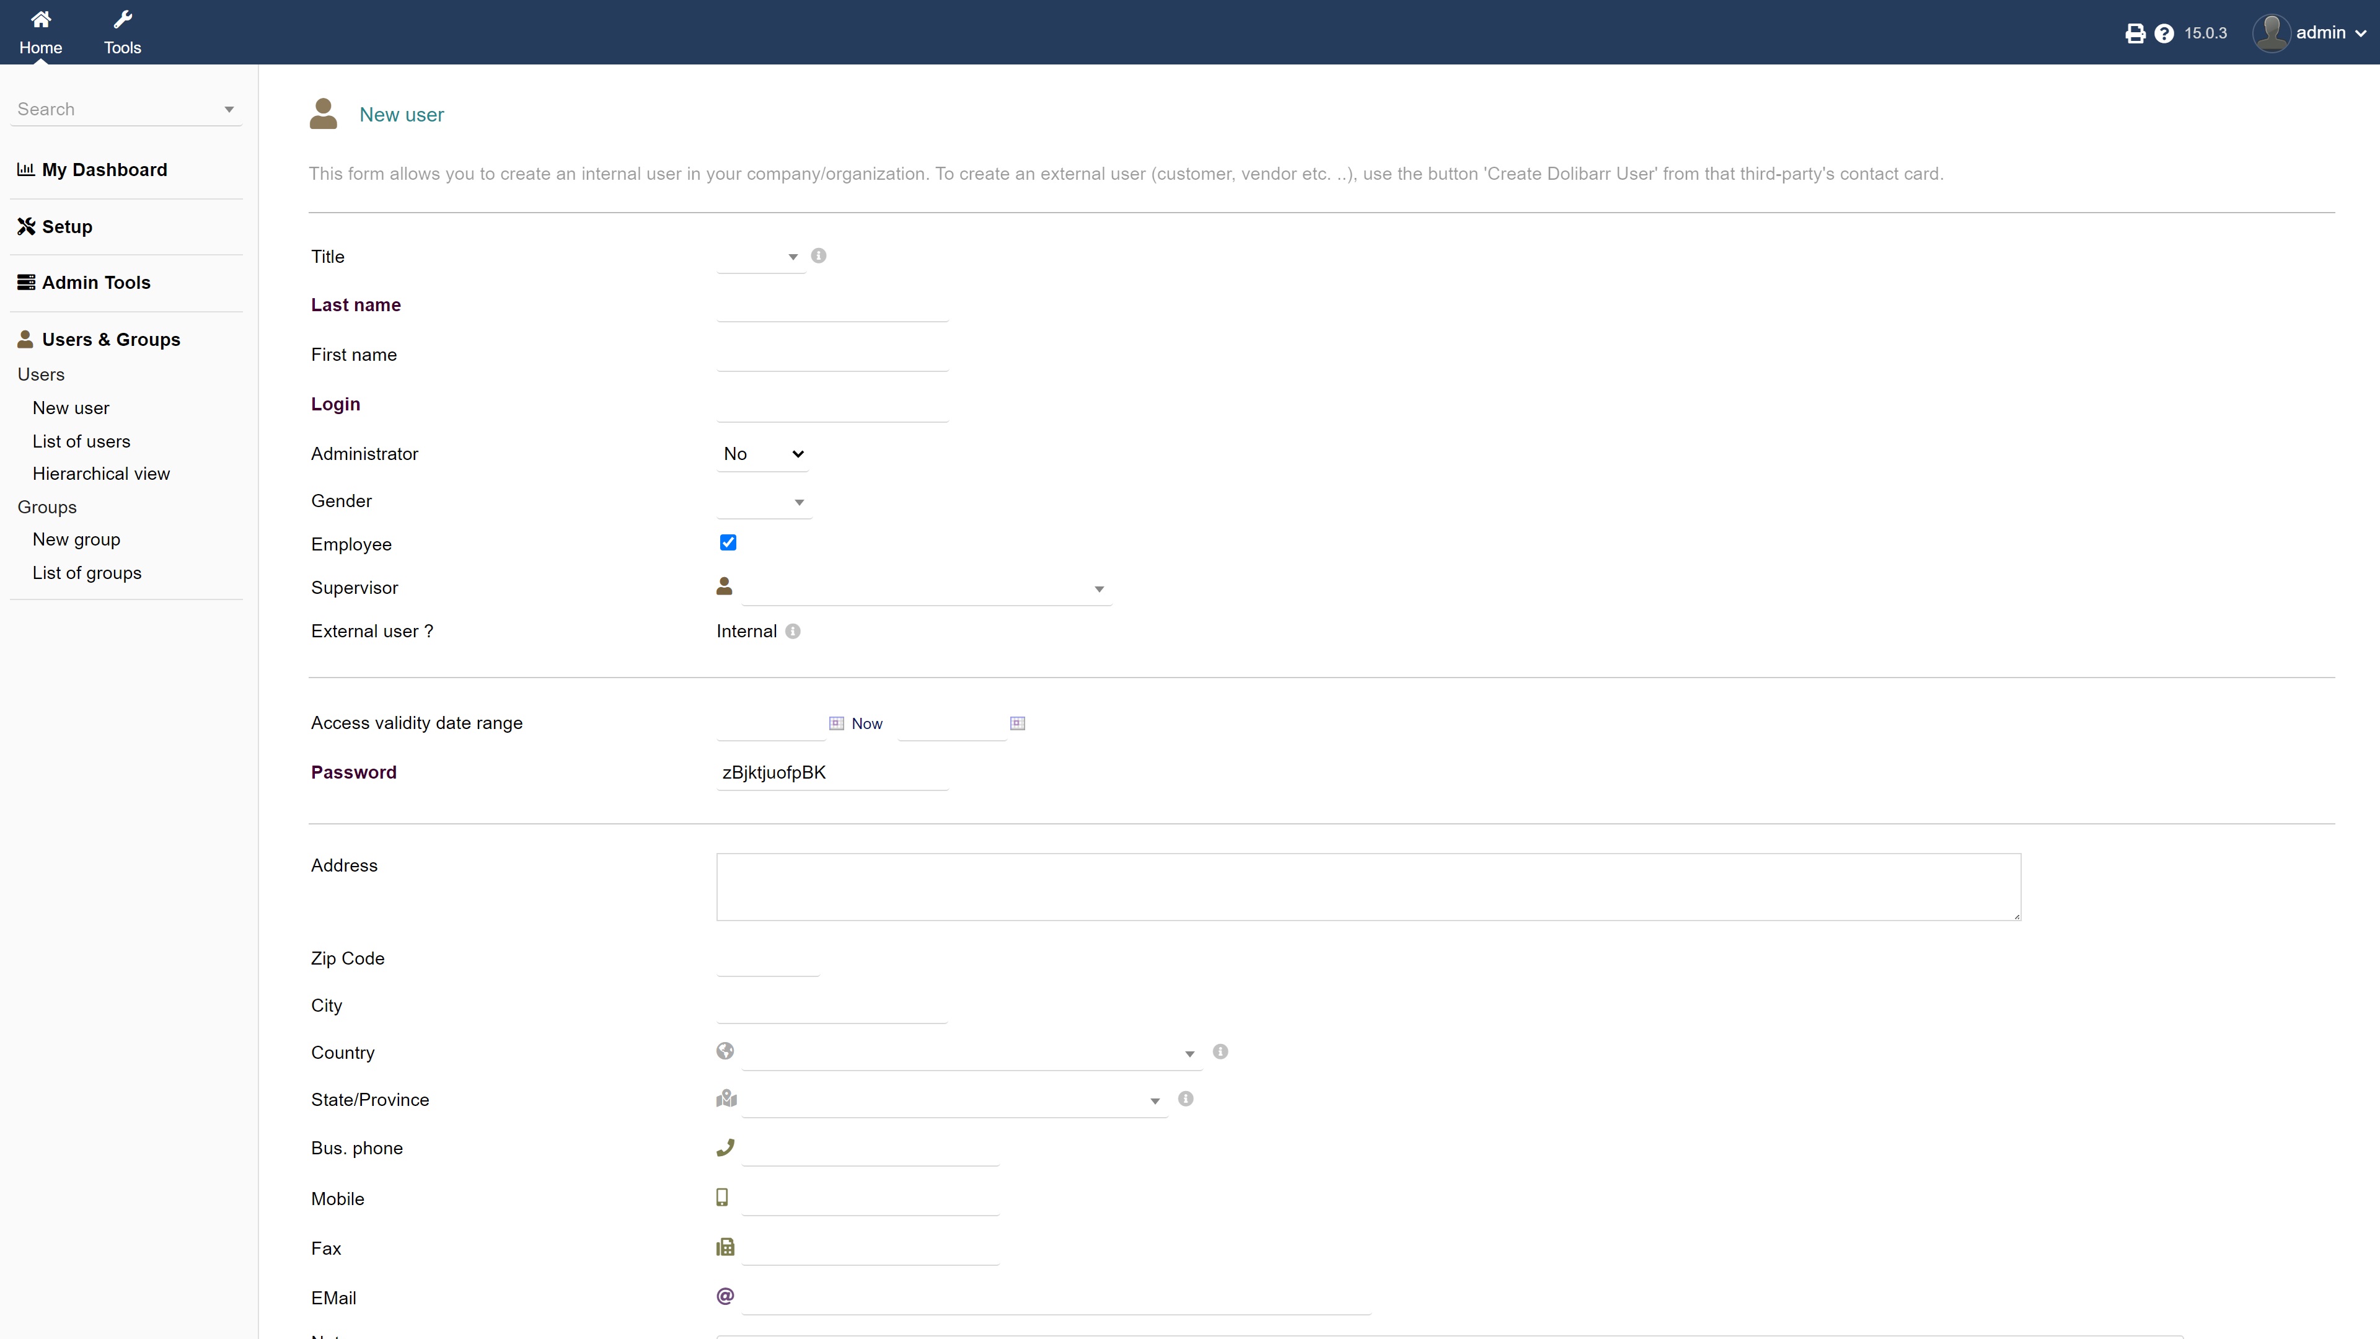
Task: Click the print icon in top bar
Action: (x=2134, y=33)
